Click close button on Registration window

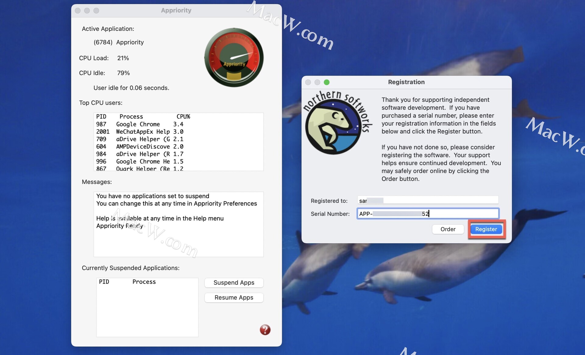pyautogui.click(x=308, y=82)
